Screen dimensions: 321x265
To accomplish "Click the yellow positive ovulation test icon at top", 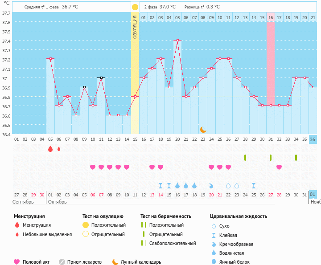I will pyautogui.click(x=135, y=7).
